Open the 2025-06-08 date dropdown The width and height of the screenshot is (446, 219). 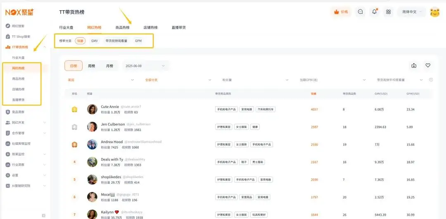(x=146, y=66)
